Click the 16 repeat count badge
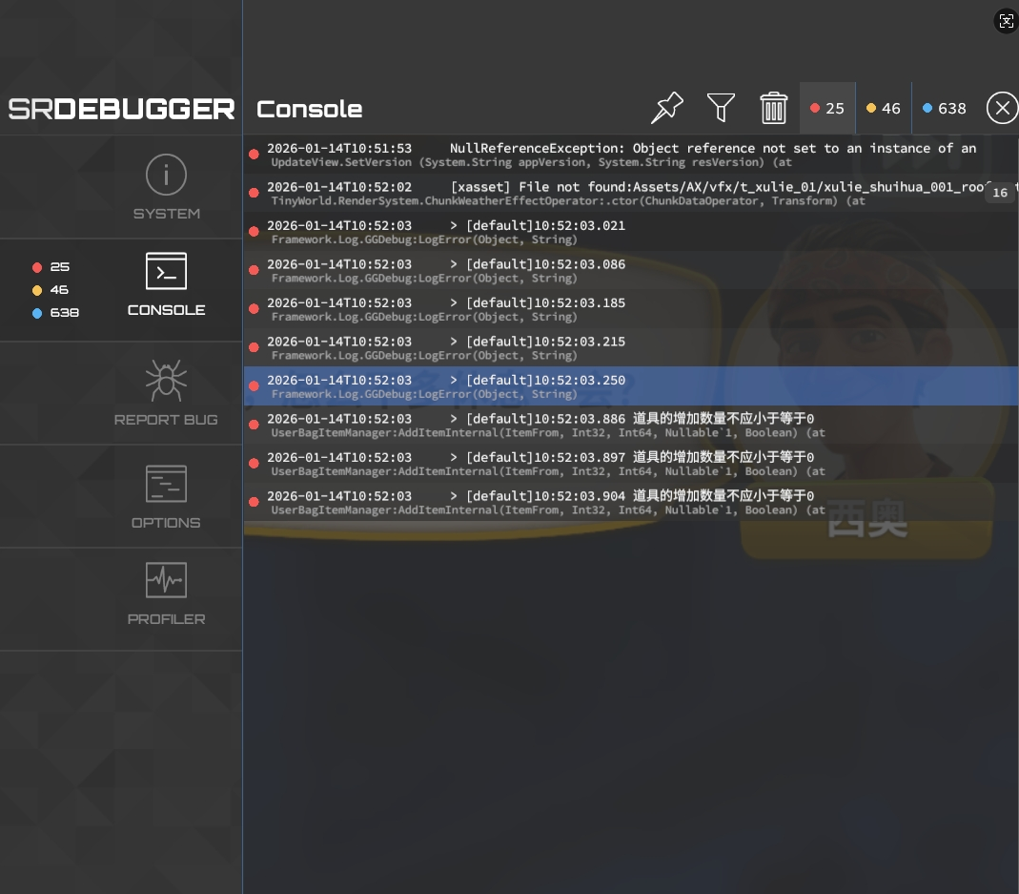The width and height of the screenshot is (1019, 894). (x=999, y=193)
